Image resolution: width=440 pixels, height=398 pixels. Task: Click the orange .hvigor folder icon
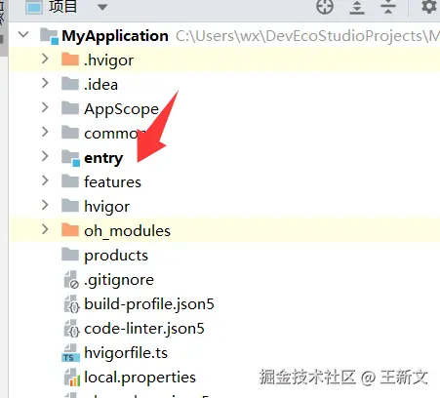70,60
